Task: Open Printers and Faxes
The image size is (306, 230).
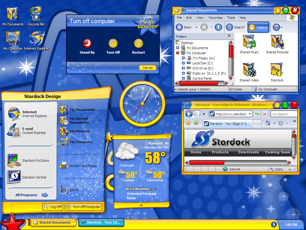Action: point(78,166)
